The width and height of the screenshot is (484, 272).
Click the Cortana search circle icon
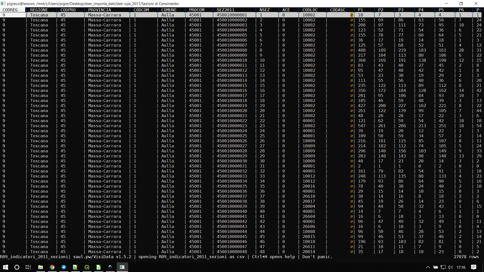(17, 267)
